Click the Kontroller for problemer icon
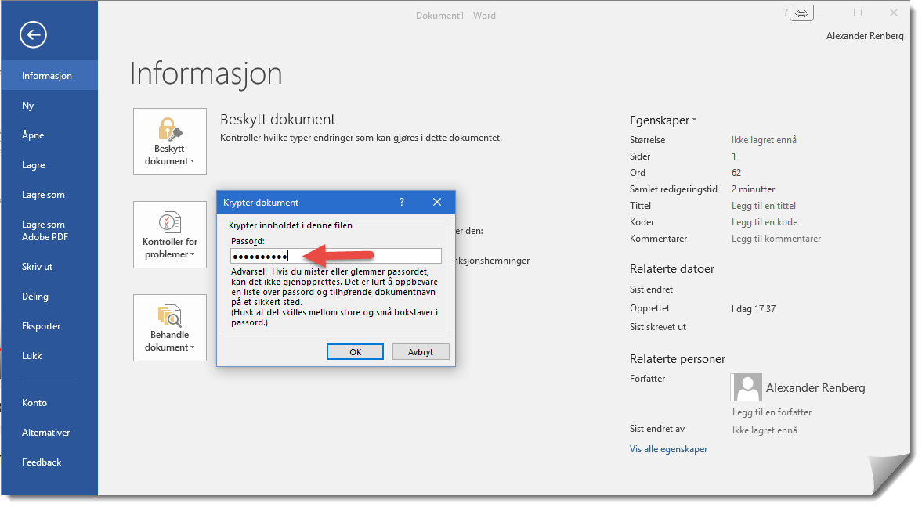The image size is (922, 507). (x=170, y=223)
